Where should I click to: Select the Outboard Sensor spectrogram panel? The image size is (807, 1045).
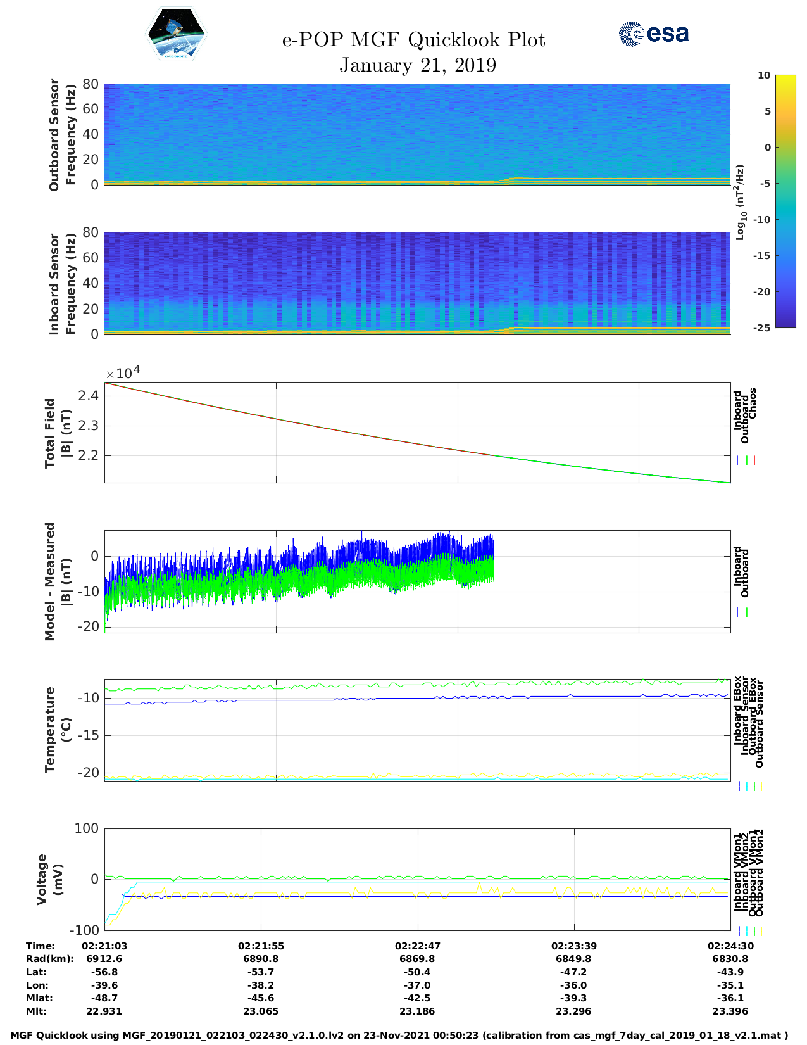417,134
